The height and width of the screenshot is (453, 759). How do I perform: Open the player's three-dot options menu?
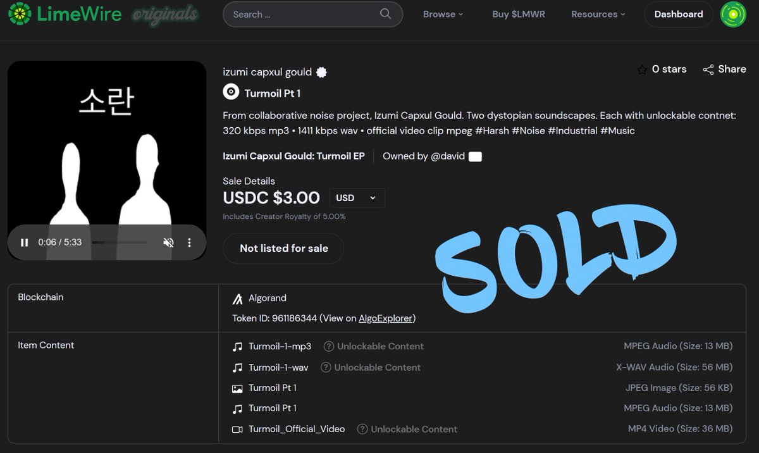click(189, 242)
